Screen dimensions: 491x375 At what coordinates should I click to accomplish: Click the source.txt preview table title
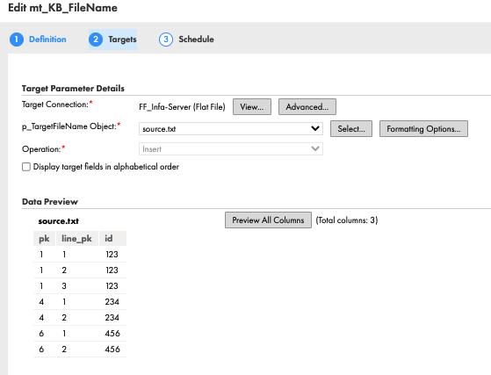59,221
